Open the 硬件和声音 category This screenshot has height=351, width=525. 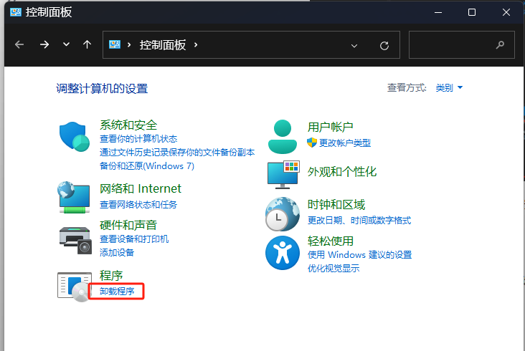coord(128,225)
